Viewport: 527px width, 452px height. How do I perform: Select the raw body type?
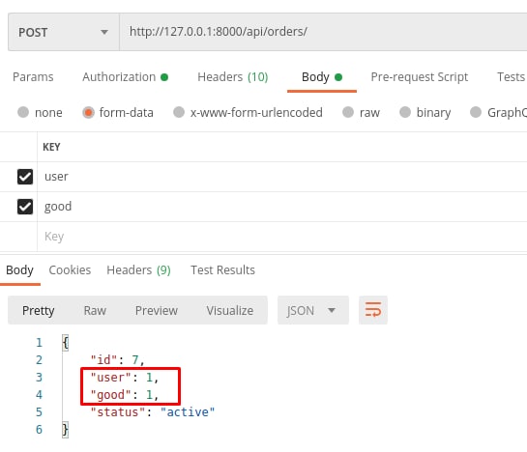point(361,112)
